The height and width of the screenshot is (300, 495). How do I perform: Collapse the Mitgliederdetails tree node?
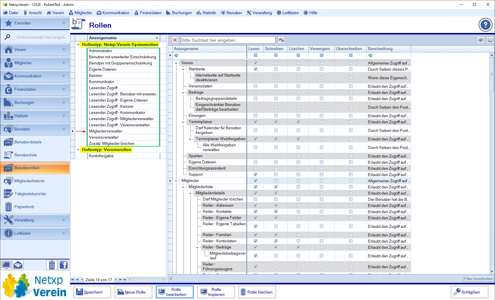click(190, 193)
